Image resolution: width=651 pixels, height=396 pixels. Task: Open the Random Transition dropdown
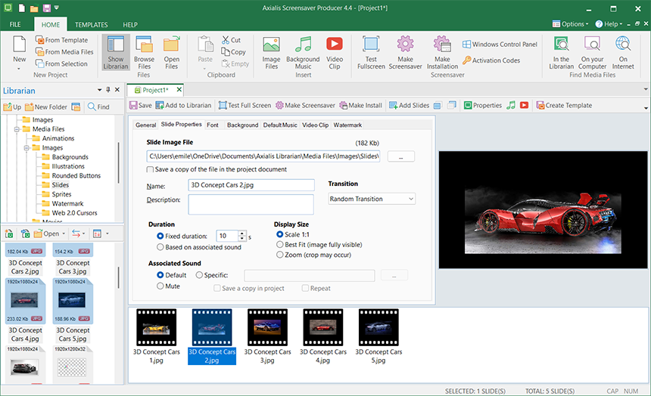(x=372, y=199)
